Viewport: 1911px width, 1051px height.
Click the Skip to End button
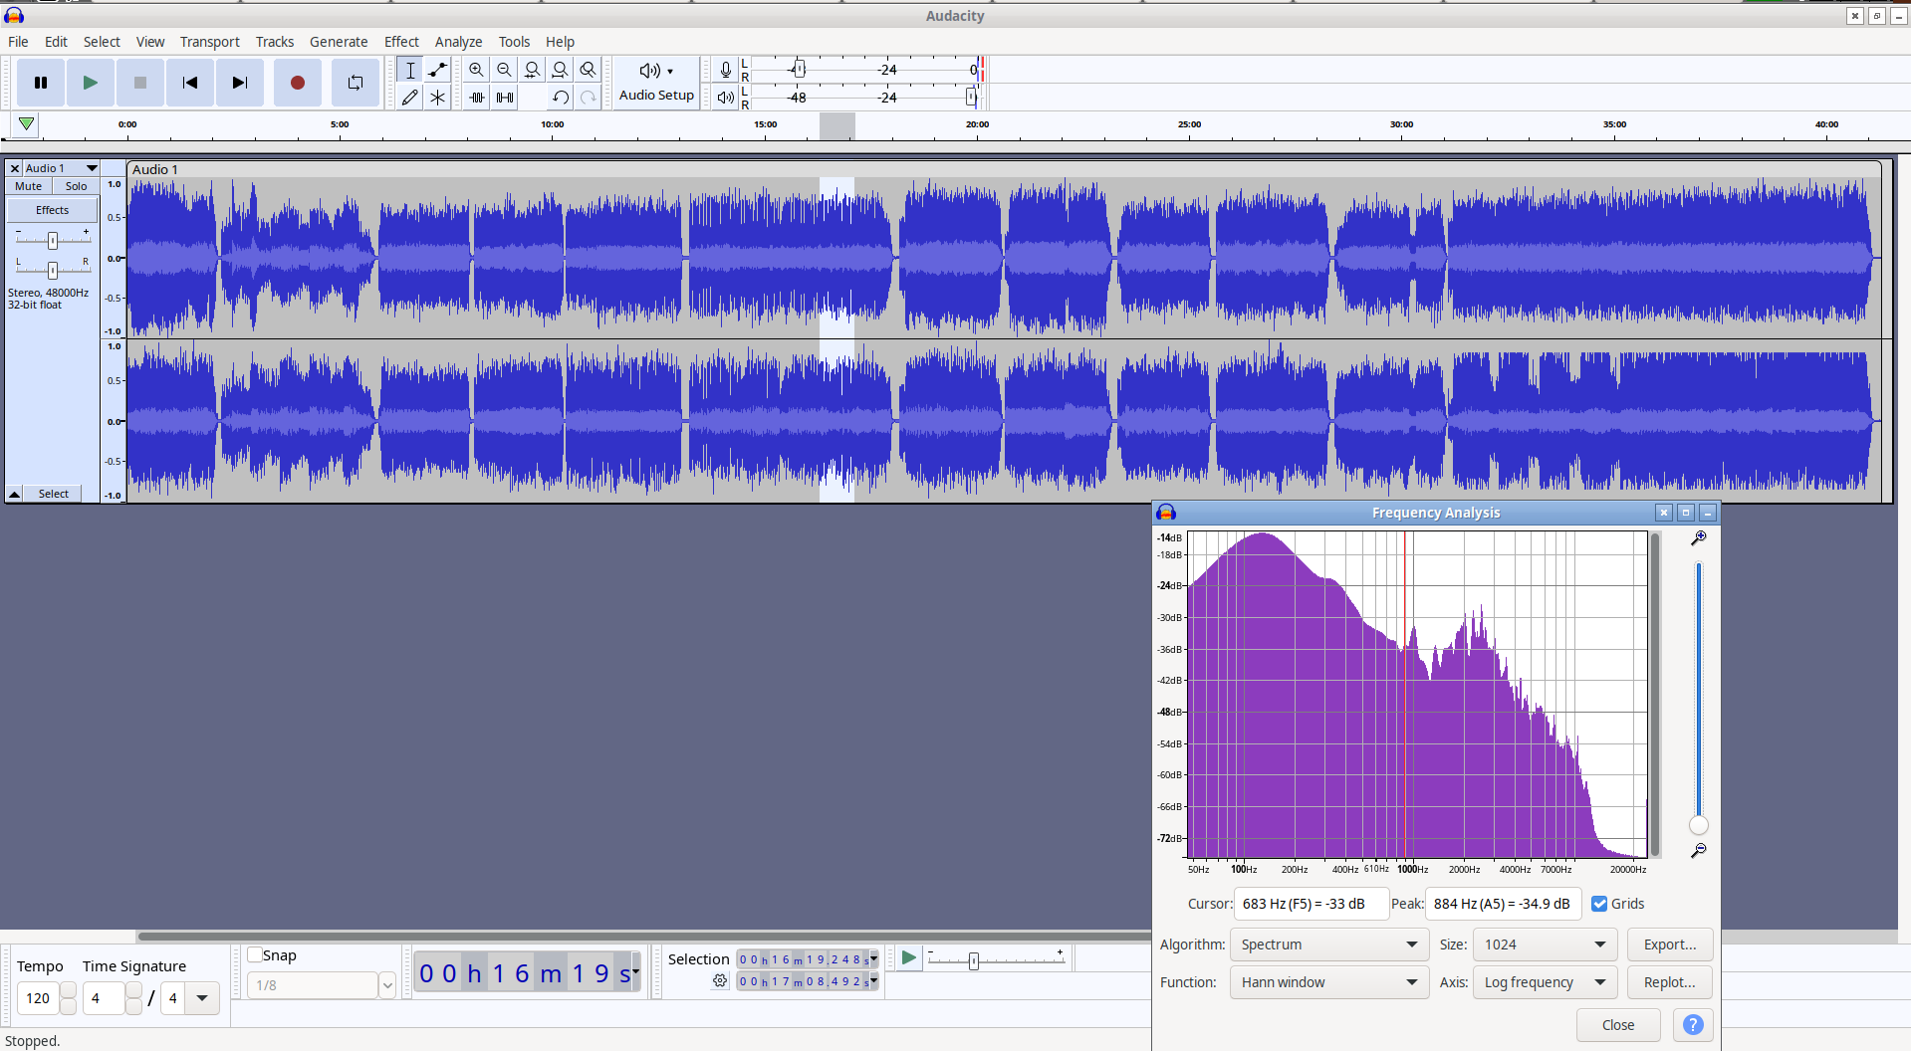pyautogui.click(x=239, y=83)
